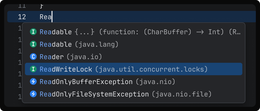Click the closing brace above line 12
The width and height of the screenshot is (260, 111).
pos(41,5)
